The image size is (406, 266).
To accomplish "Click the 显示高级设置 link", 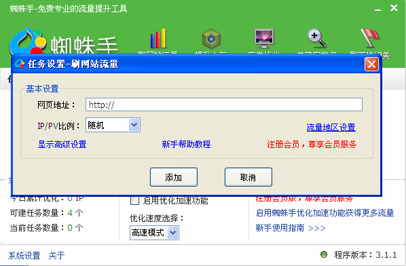I will point(62,145).
